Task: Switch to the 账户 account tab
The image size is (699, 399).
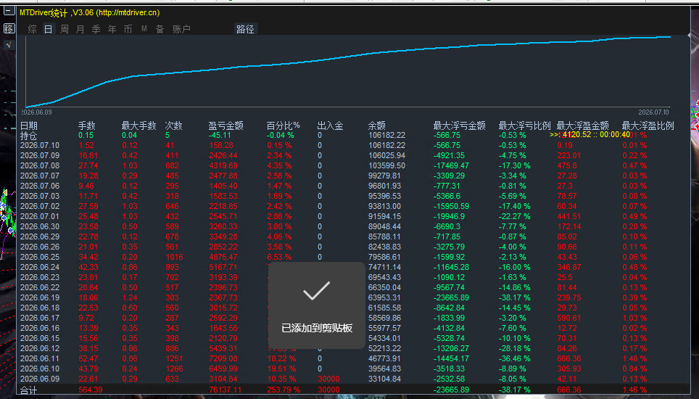Action: pyautogui.click(x=181, y=29)
